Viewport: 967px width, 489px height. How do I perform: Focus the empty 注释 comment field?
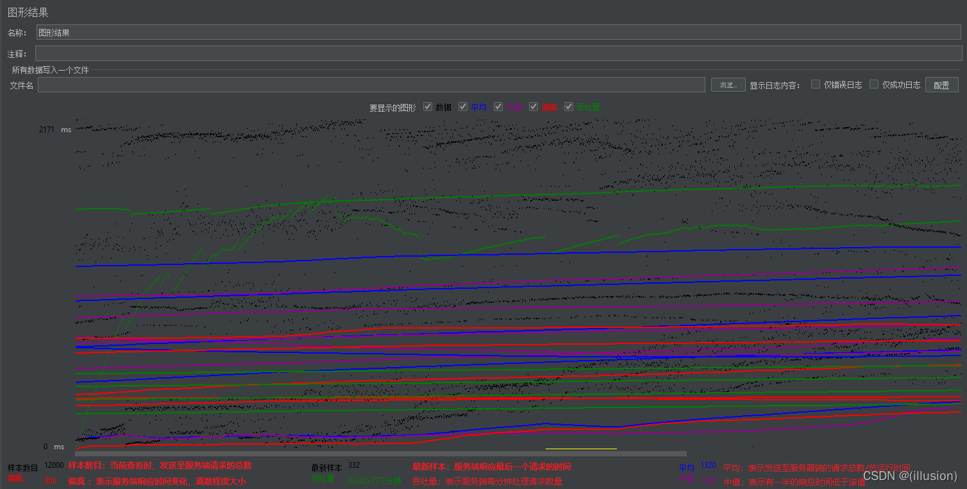coord(498,53)
